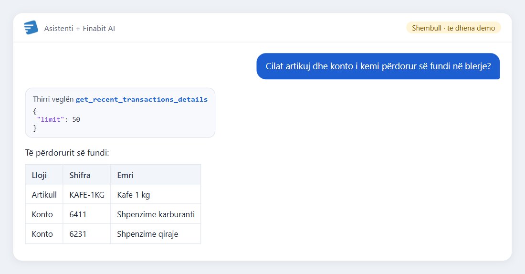
Task: Select the 'Shpenzime karburanti' cell
Action: pos(156,214)
